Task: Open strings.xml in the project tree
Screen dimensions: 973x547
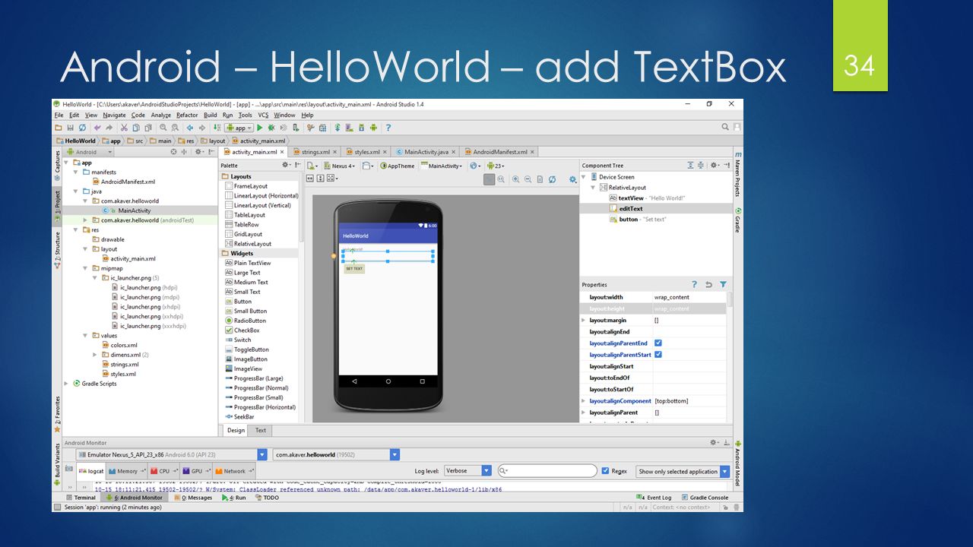Action: (118, 364)
